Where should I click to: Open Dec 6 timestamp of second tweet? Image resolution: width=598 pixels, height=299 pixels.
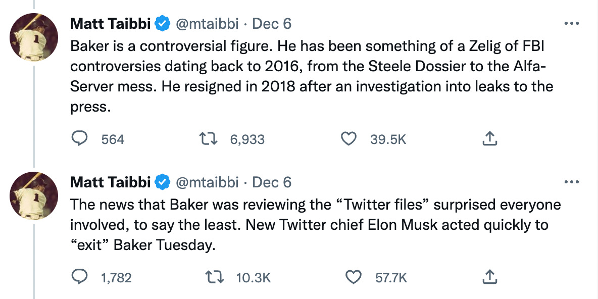pyautogui.click(x=272, y=182)
